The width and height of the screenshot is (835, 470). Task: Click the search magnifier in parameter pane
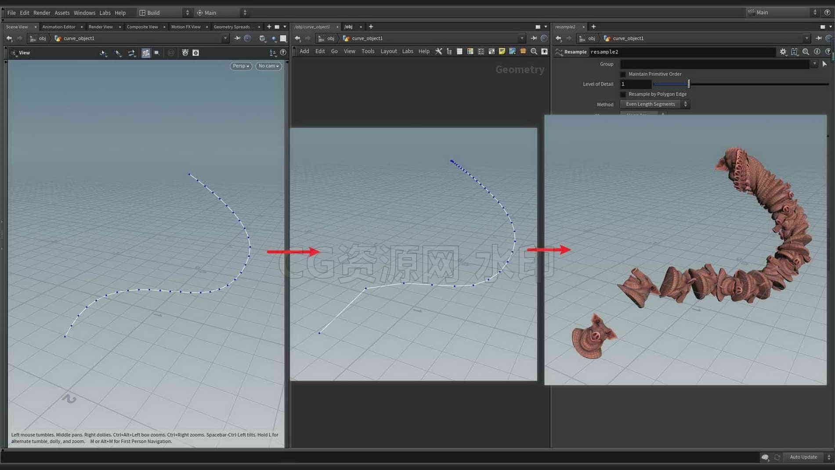pos(806,52)
